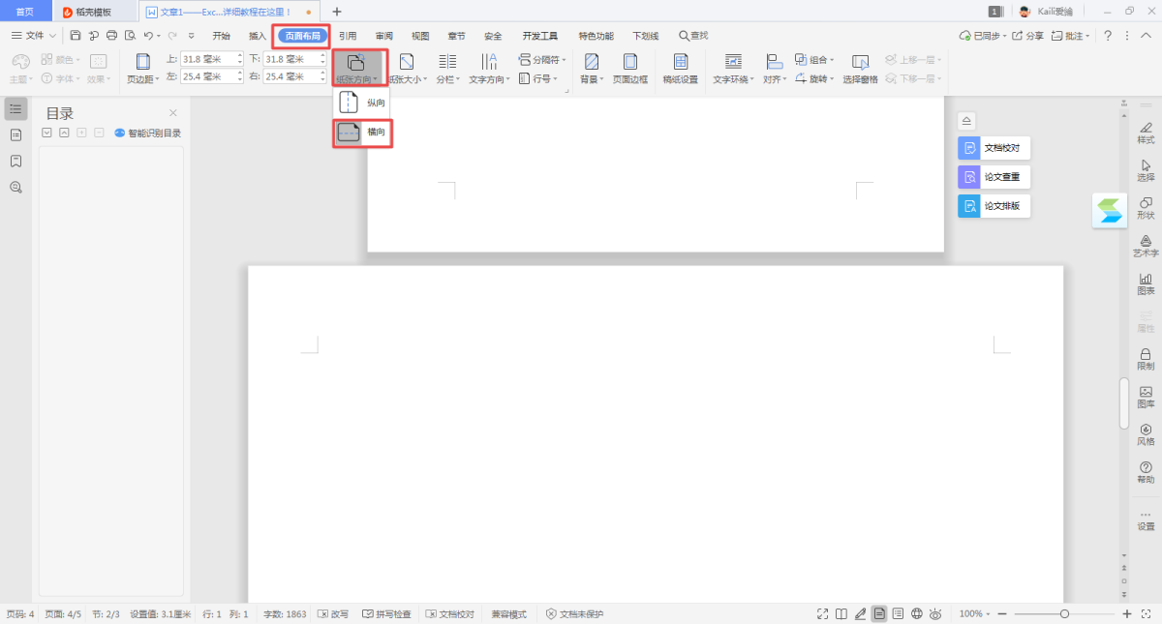The width and height of the screenshot is (1162, 624).
Task: Open 对齐 align dropdown
Action: (775, 69)
